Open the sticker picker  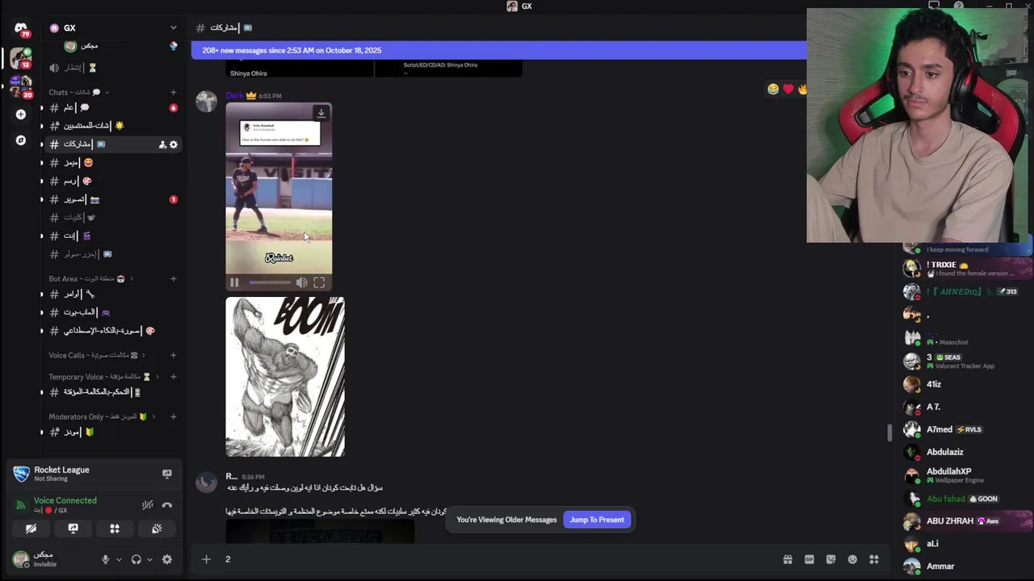pyautogui.click(x=830, y=559)
